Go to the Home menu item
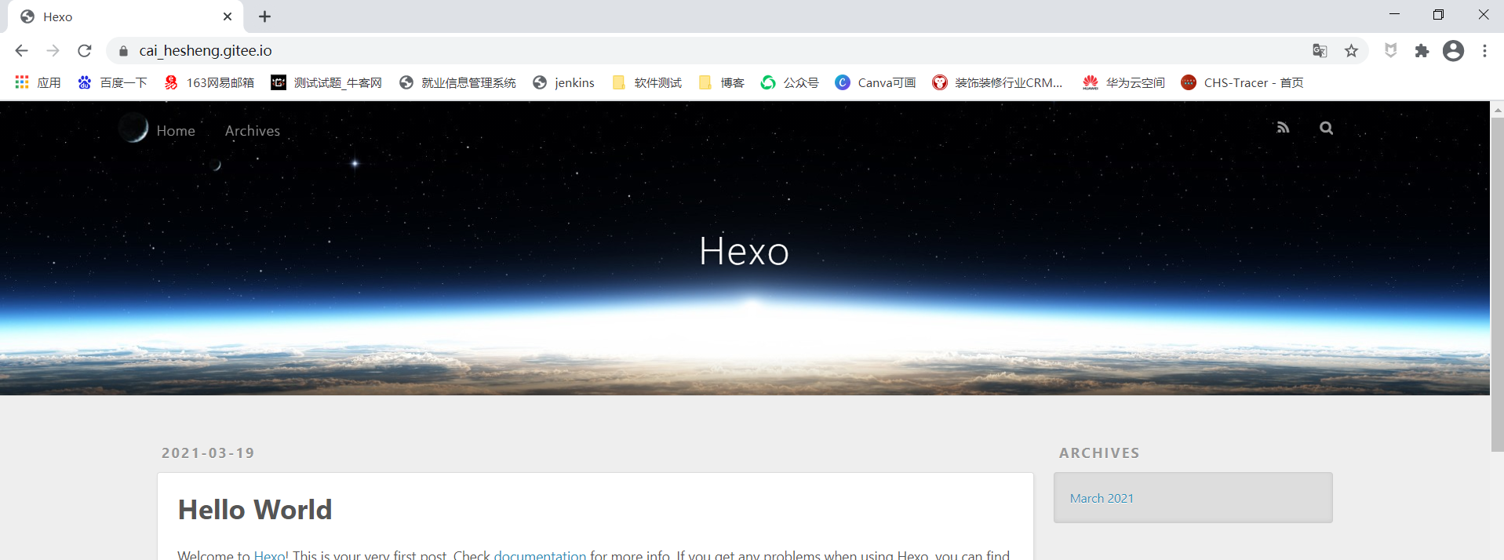Screen dimensions: 1504x560 coord(176,131)
